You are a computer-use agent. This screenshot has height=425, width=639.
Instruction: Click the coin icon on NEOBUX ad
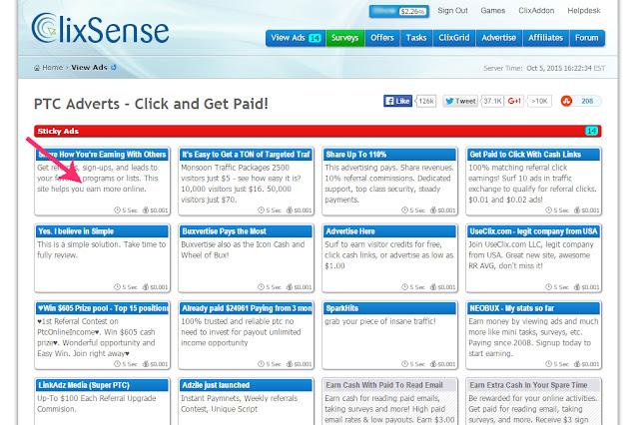577,364
